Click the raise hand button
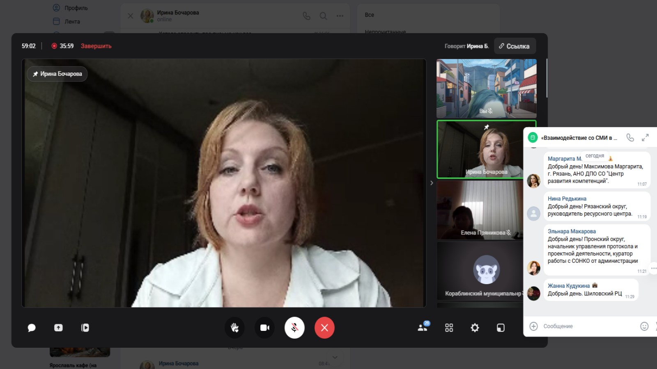 (x=234, y=328)
